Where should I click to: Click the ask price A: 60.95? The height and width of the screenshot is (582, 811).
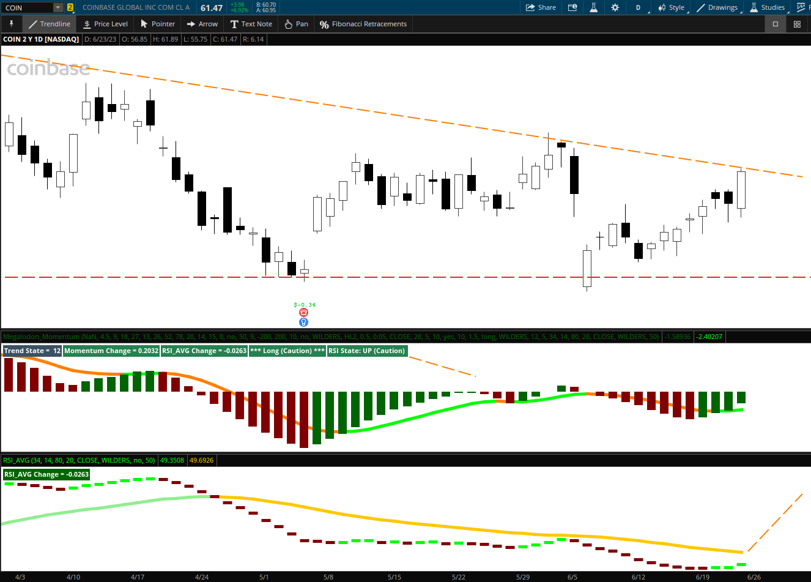tap(266, 10)
